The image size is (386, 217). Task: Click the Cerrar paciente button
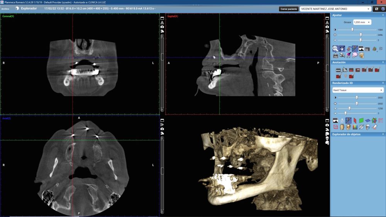tap(289, 9)
